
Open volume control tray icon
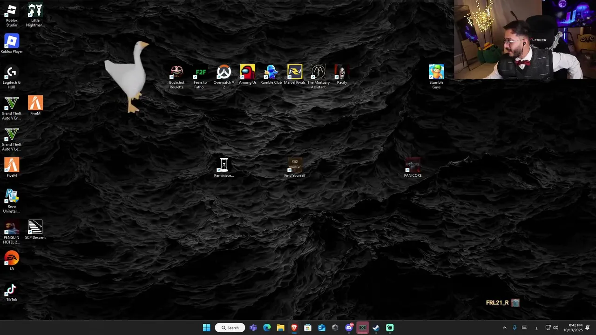555,328
